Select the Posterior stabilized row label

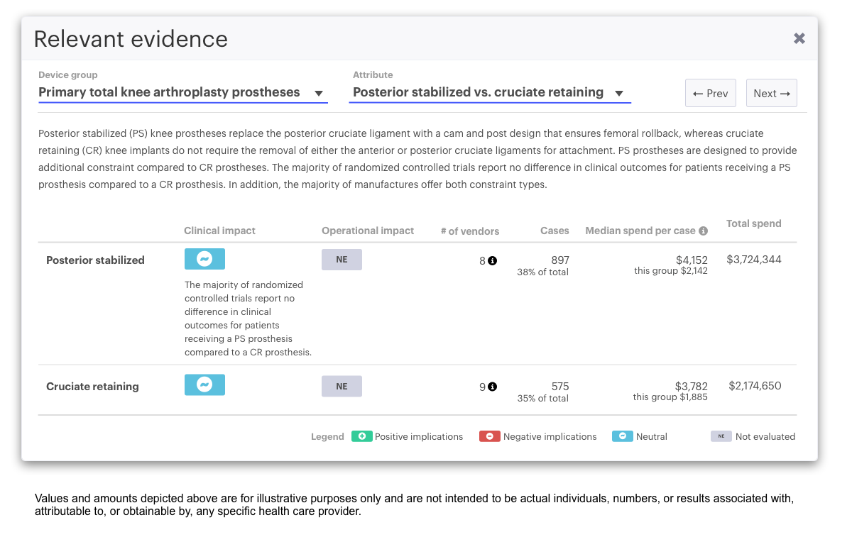95,260
